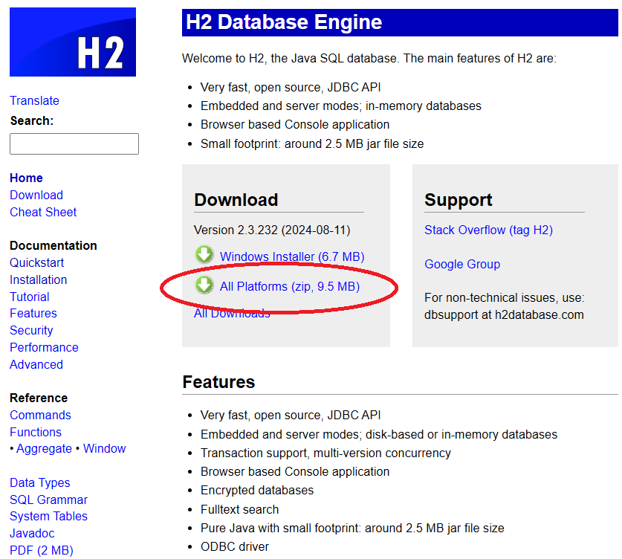Open Stack Overflow (tag H2) link
Screen dimensions: 622x559
click(x=488, y=230)
